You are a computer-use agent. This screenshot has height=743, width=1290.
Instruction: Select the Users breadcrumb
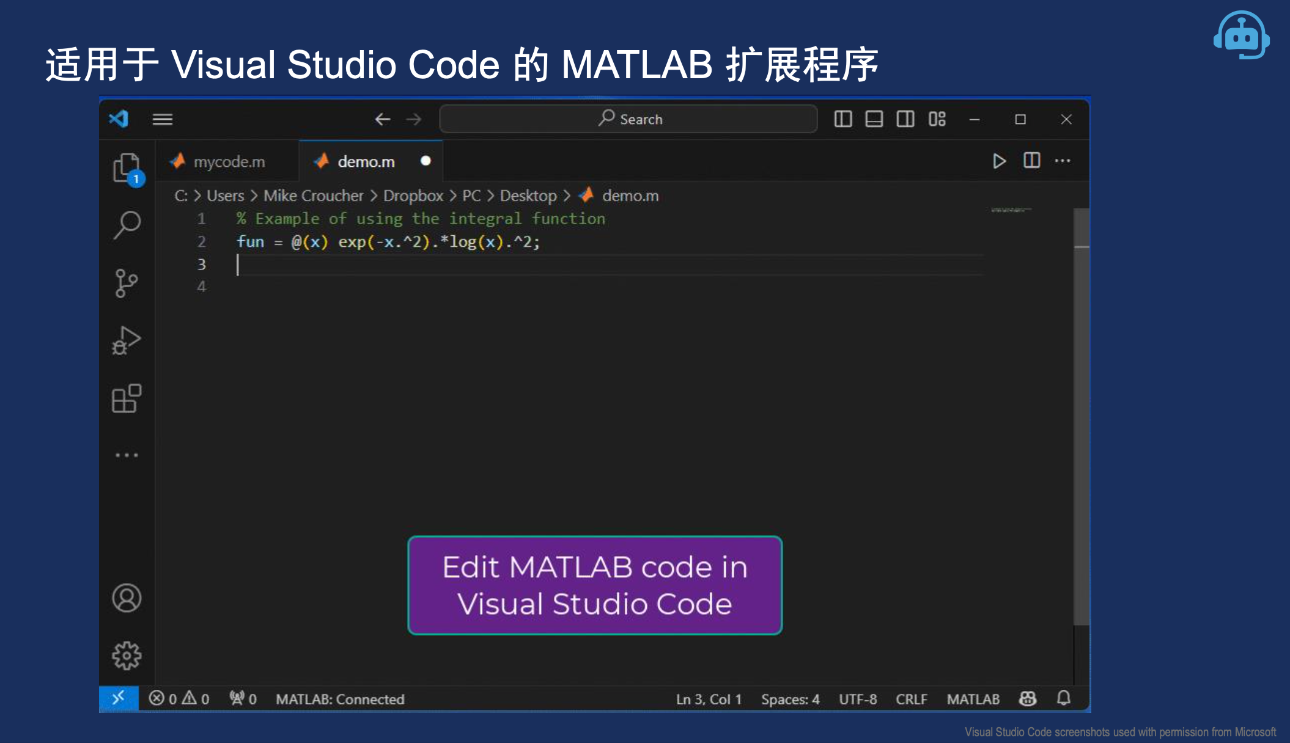[225, 196]
